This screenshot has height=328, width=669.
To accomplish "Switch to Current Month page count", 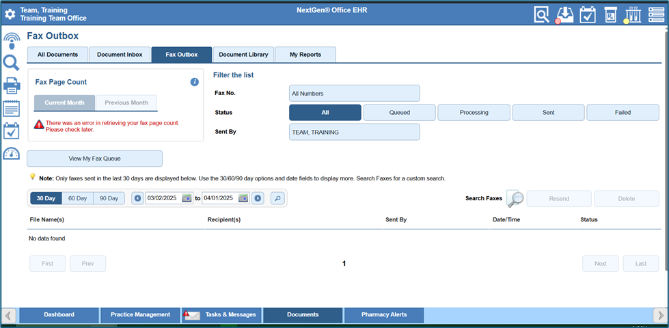I will tap(64, 102).
